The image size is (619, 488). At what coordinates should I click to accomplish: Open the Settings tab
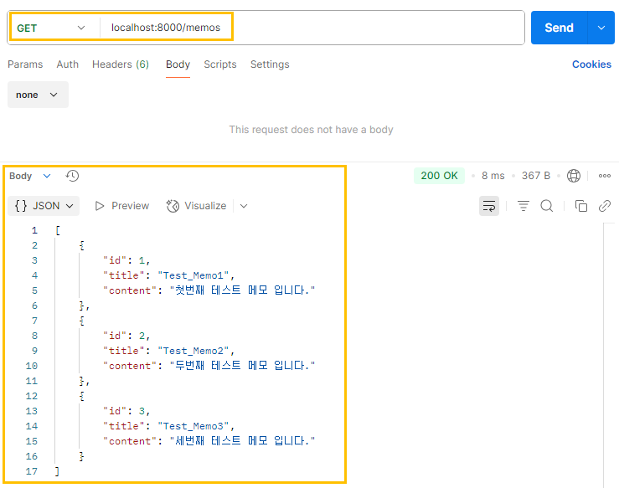click(270, 64)
